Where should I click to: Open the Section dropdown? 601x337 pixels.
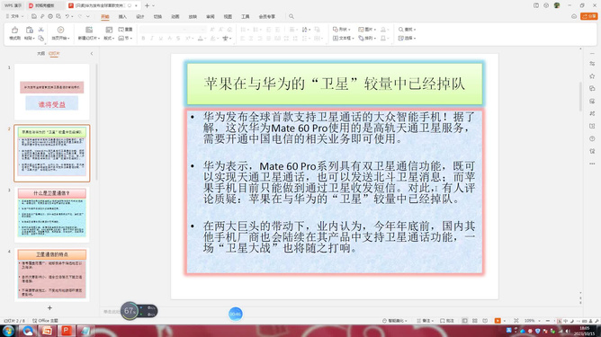click(x=125, y=39)
